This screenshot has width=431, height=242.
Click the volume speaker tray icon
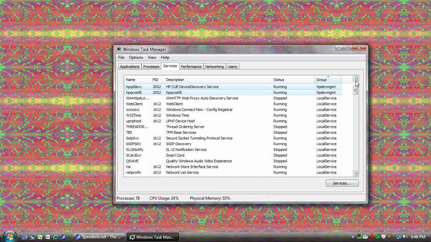[x=405, y=237]
